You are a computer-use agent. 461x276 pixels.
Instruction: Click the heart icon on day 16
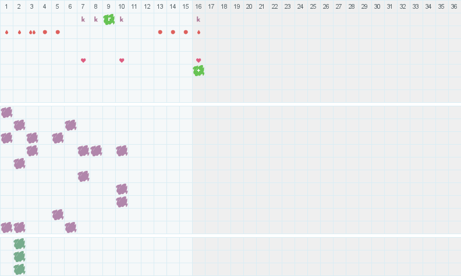point(198,60)
